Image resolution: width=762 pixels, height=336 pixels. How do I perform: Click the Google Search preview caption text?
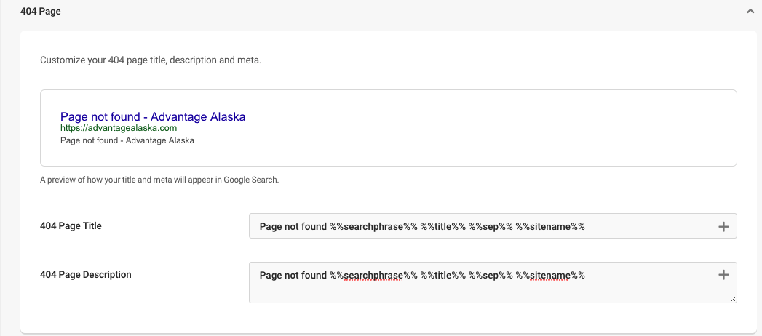159,180
